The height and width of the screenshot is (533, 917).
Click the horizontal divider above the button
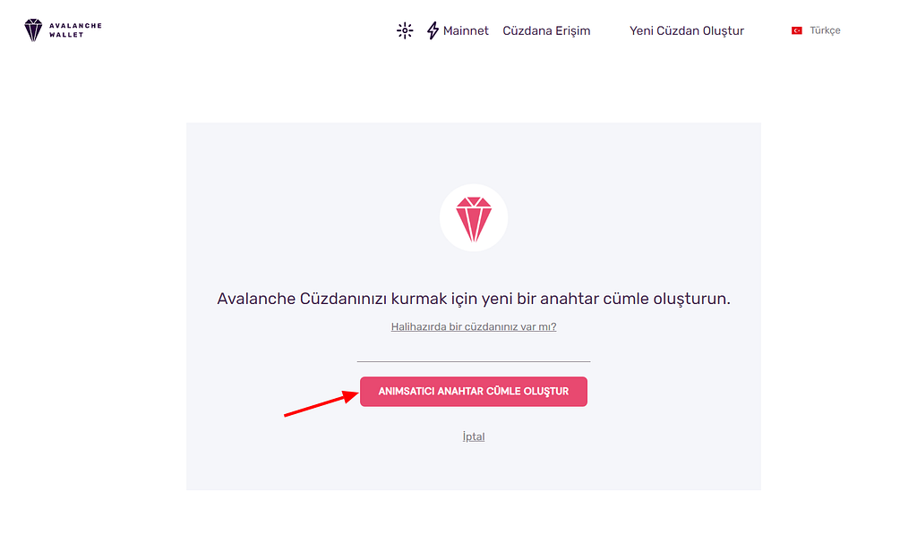tap(474, 362)
